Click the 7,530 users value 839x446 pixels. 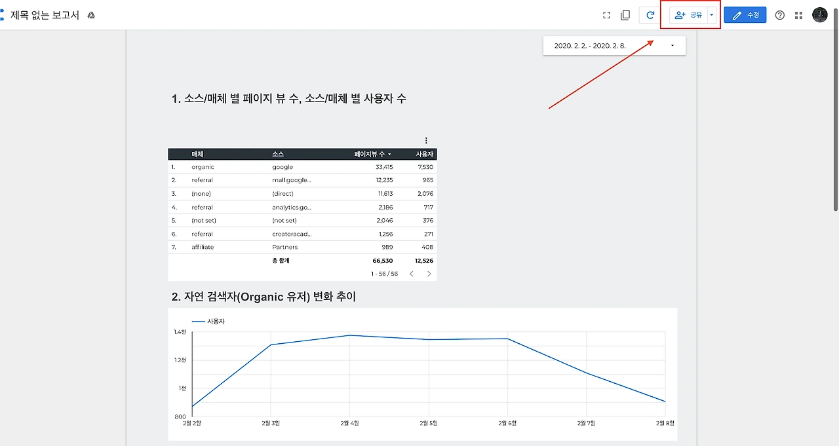point(425,167)
